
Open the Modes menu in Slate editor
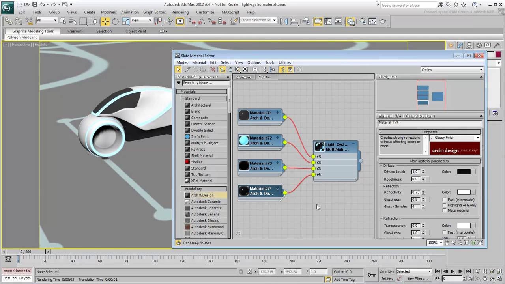pyautogui.click(x=182, y=62)
